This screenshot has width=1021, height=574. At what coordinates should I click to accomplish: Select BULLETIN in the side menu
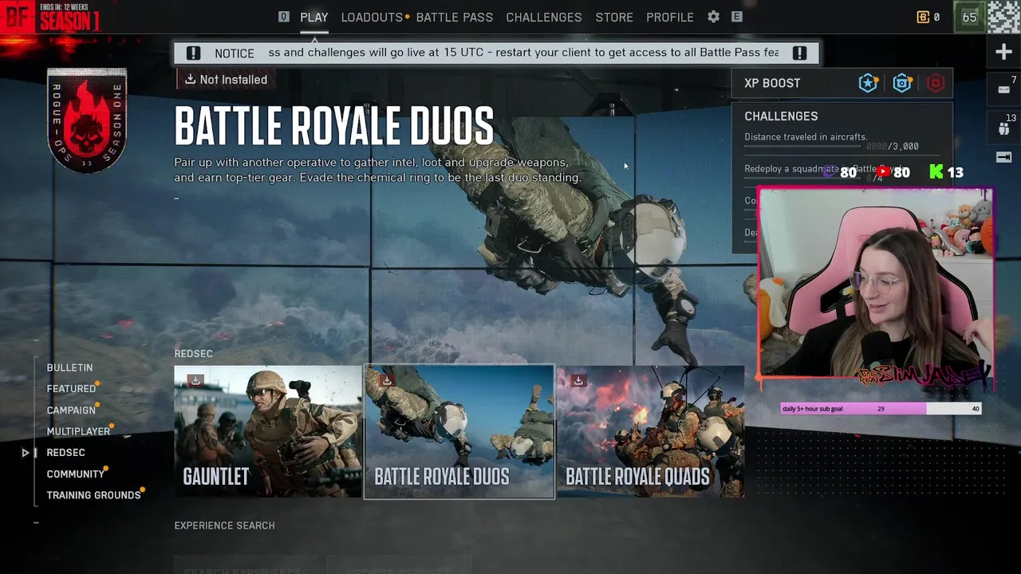(69, 368)
